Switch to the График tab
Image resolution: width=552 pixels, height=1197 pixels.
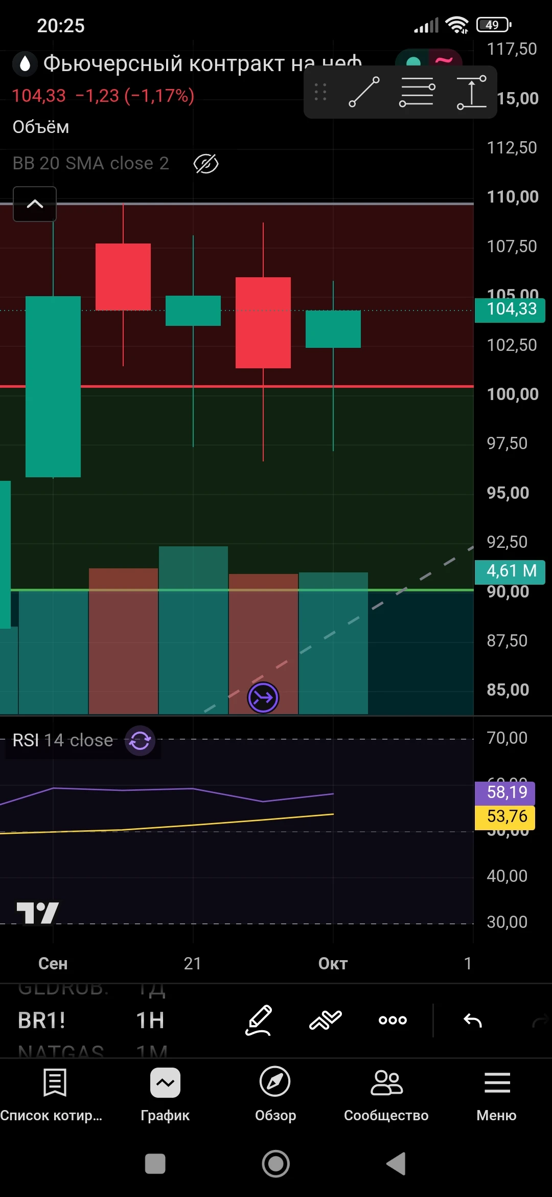(165, 1095)
